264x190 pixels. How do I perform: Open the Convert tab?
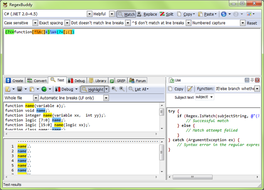tap(37, 81)
